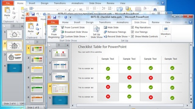Image resolution: width=195 pixels, height=109 pixels.
Task: Toggle the Use Timings checkbox
Action: click(133, 32)
